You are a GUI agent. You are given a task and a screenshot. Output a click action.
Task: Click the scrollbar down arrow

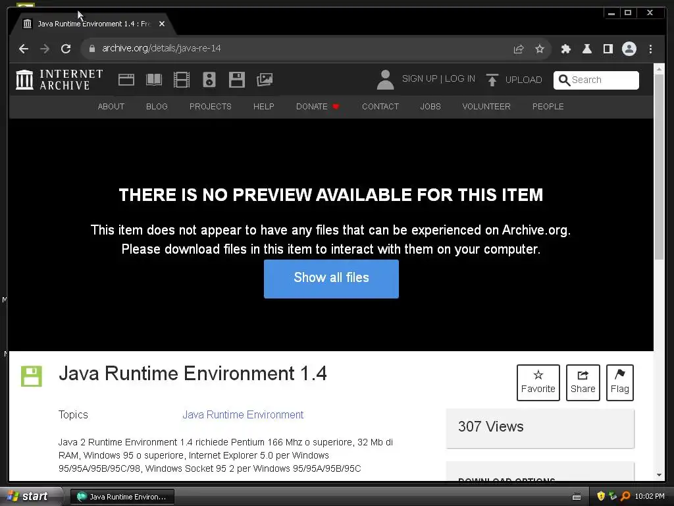(x=659, y=475)
